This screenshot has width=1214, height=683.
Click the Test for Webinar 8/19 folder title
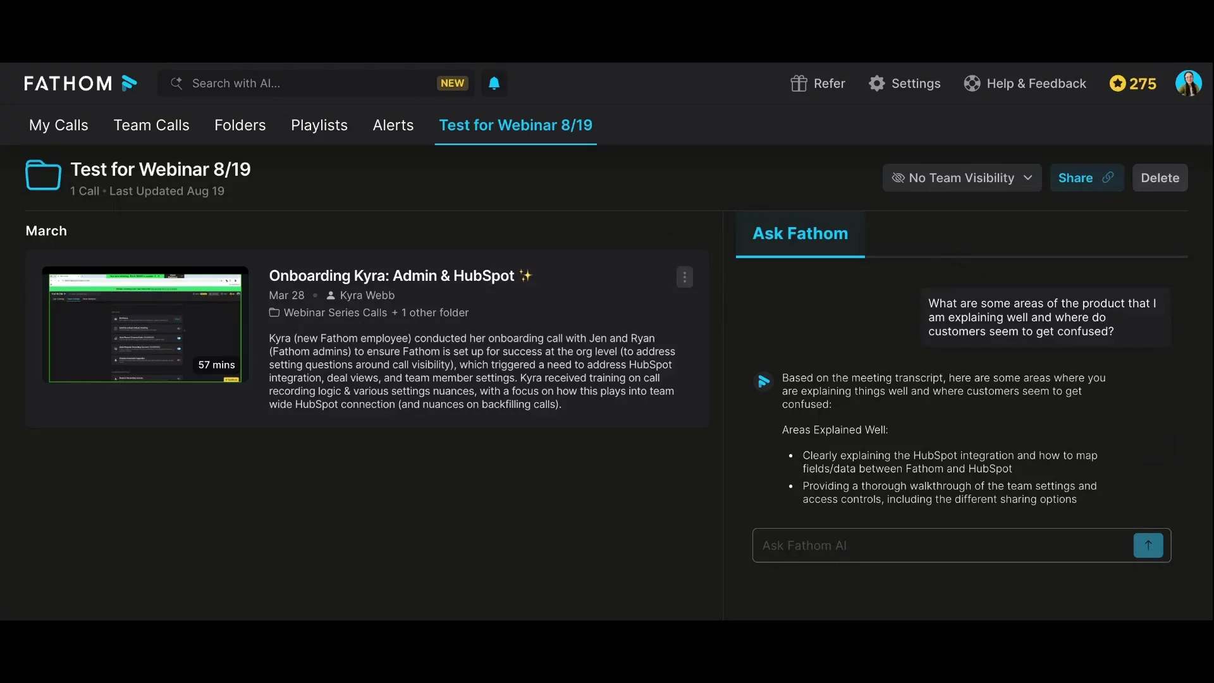(161, 169)
